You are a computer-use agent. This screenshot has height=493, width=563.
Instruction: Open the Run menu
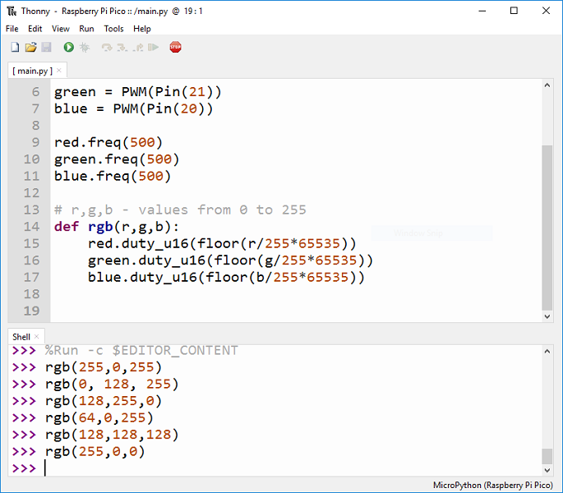pos(86,29)
